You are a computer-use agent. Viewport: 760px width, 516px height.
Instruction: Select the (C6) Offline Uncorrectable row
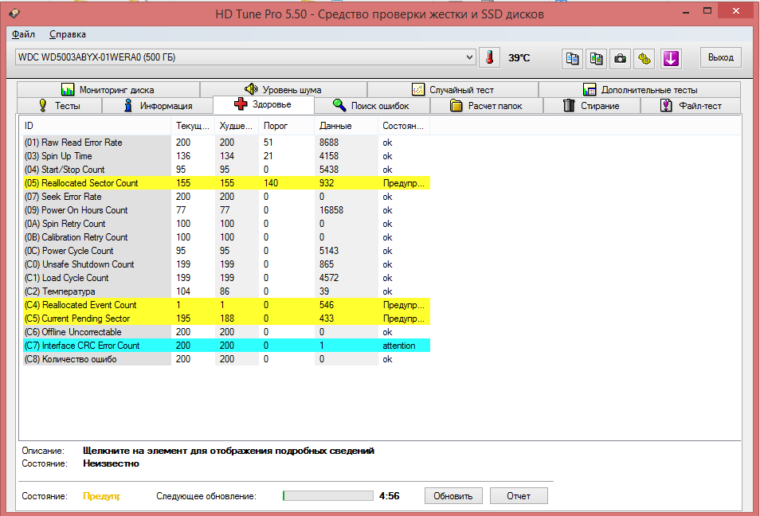tap(226, 332)
